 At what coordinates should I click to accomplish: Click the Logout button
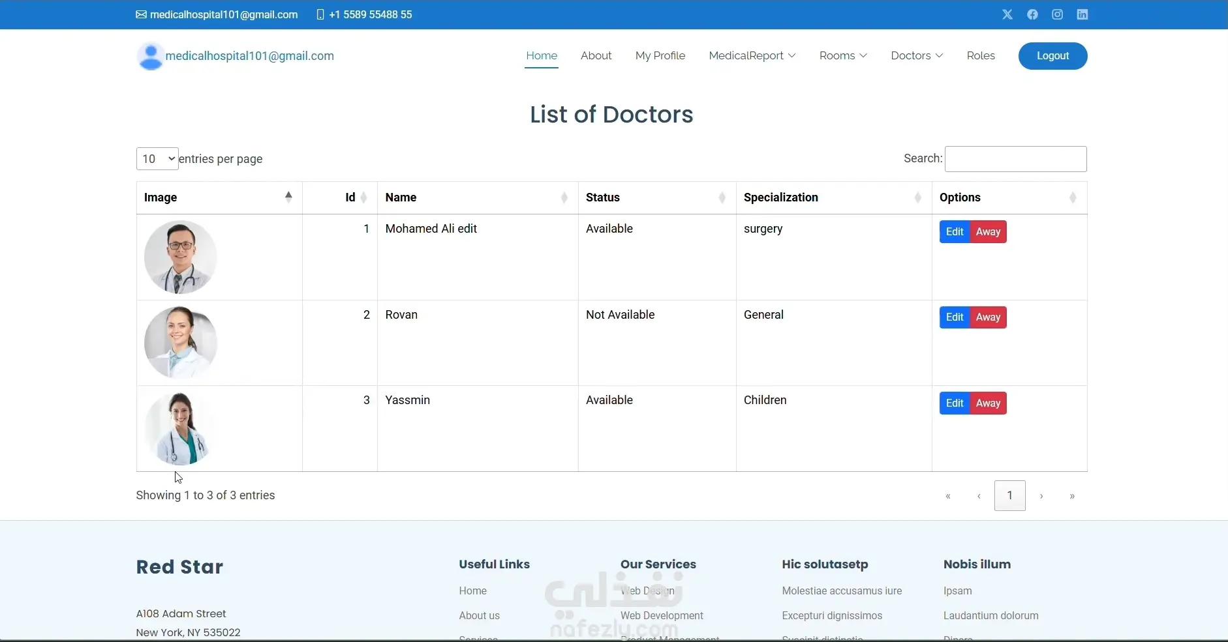pyautogui.click(x=1052, y=56)
